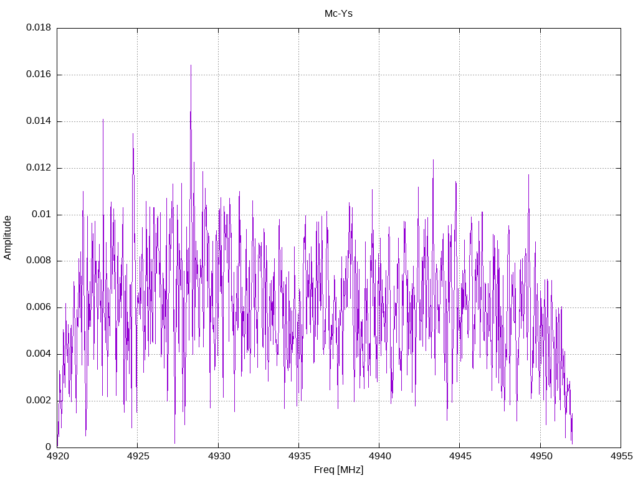Click the "Amplitude" y-axis label
The height and width of the screenshot is (478, 638).
tap(7, 238)
